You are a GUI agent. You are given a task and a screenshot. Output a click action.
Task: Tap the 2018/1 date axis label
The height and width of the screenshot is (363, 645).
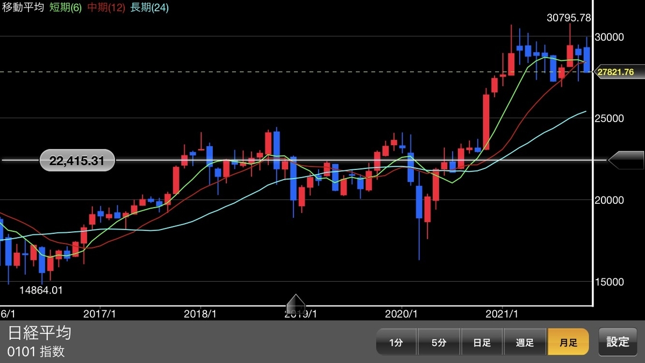(200, 314)
